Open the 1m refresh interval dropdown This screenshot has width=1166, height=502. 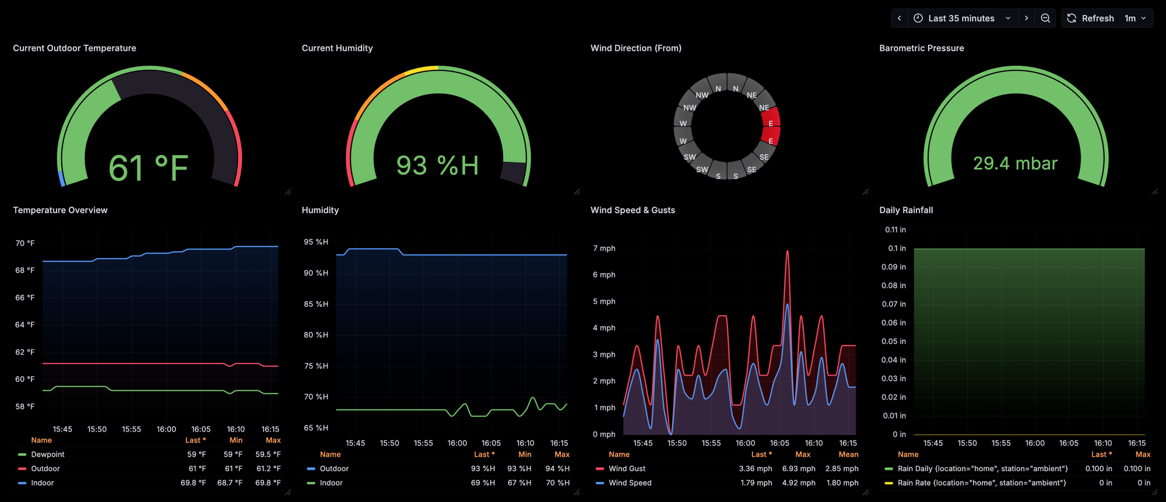pos(1135,18)
